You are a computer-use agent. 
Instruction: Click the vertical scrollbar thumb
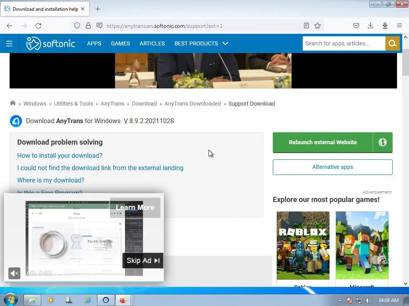(x=406, y=62)
